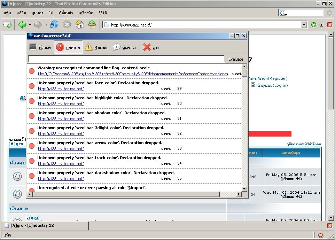The height and width of the screenshot is (240, 335).
Task: Open link under scrollbar-face-color error
Action: [x=61, y=89]
